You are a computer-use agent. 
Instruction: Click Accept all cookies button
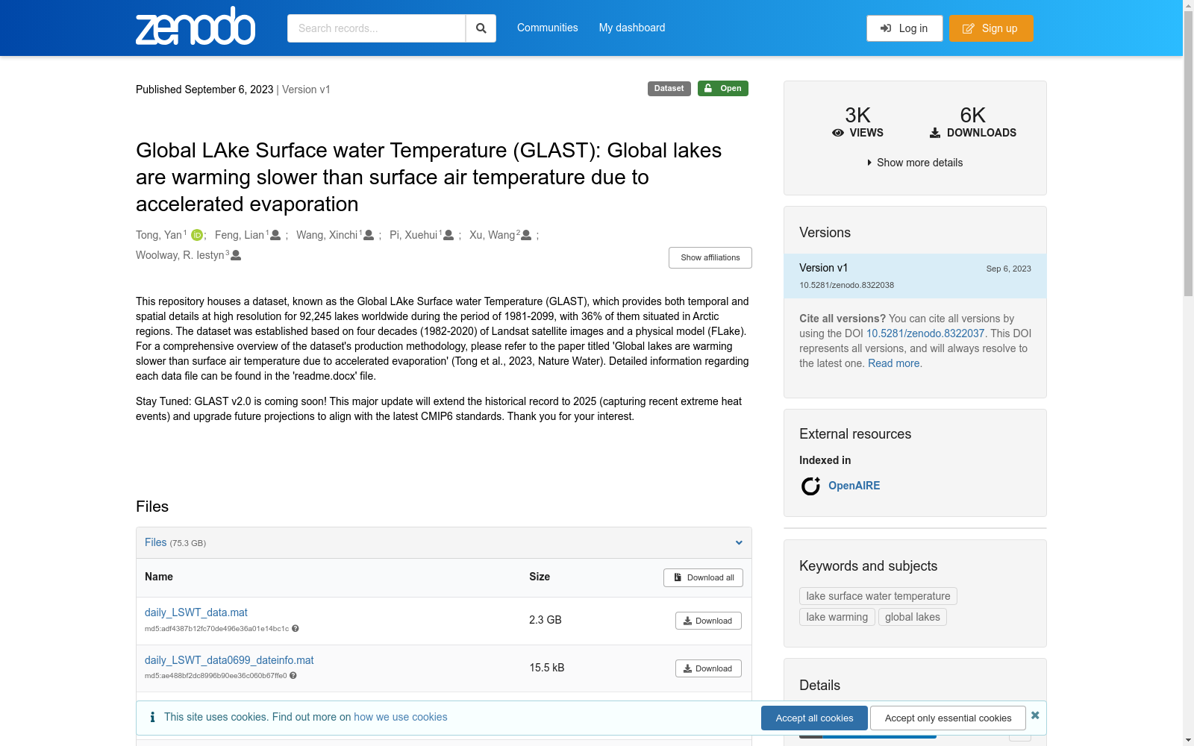point(814,718)
